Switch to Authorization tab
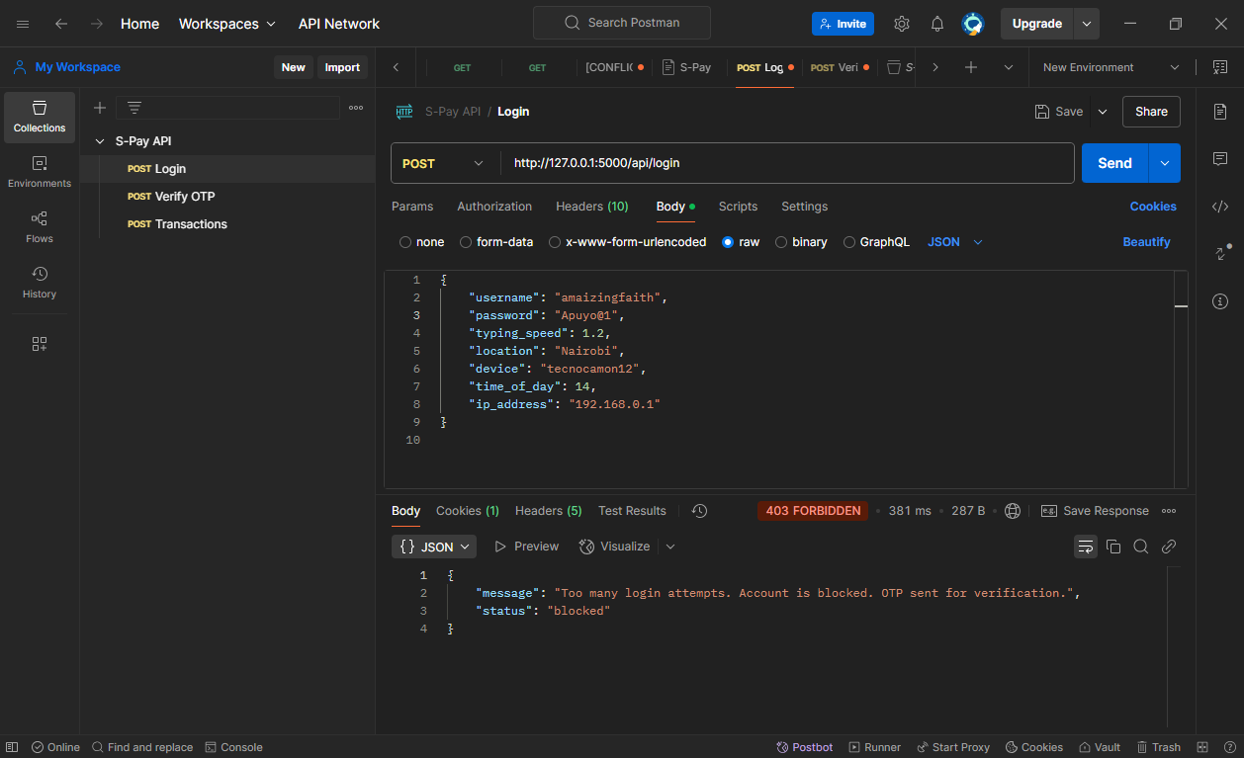 494,207
